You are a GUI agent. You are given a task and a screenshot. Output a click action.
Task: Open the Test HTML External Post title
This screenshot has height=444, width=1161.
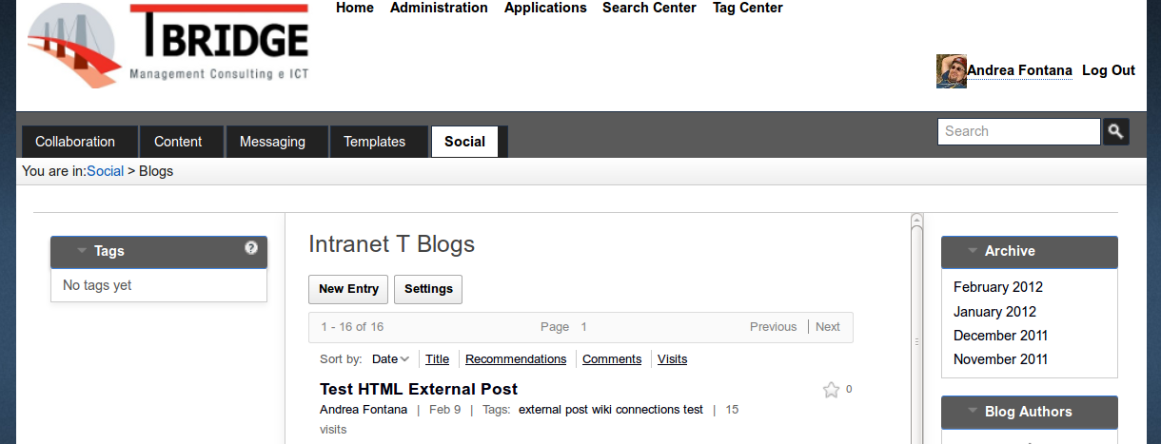click(x=419, y=389)
